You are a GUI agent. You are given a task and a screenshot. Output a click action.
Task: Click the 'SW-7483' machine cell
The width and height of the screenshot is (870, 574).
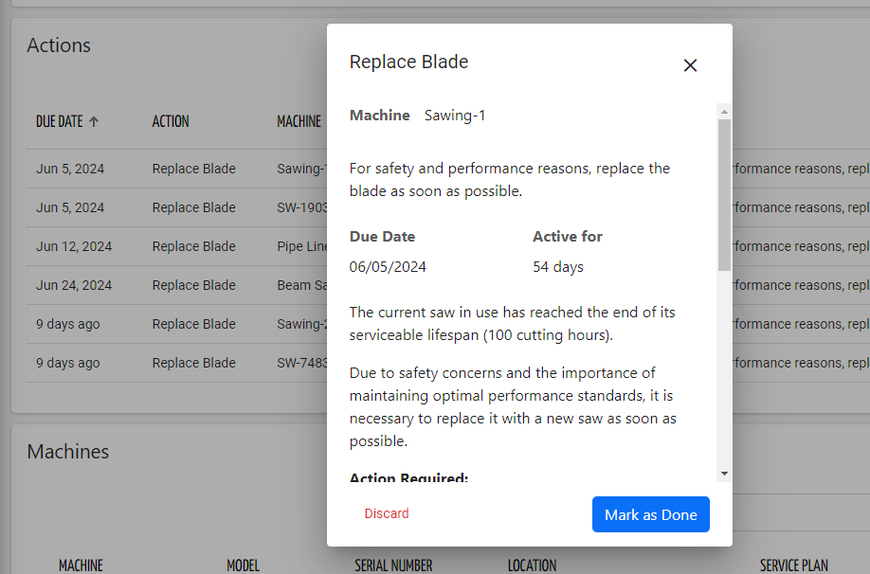coord(302,363)
